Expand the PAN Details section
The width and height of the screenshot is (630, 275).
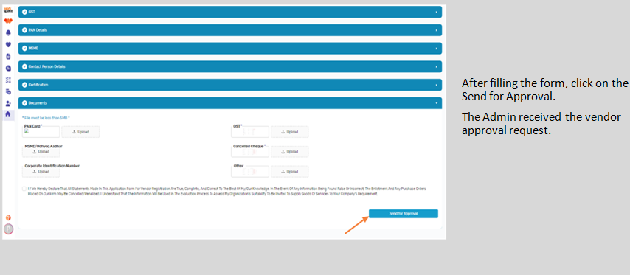click(x=230, y=30)
